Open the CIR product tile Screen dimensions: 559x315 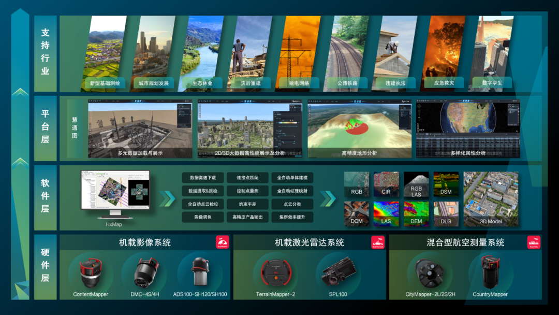387,184
